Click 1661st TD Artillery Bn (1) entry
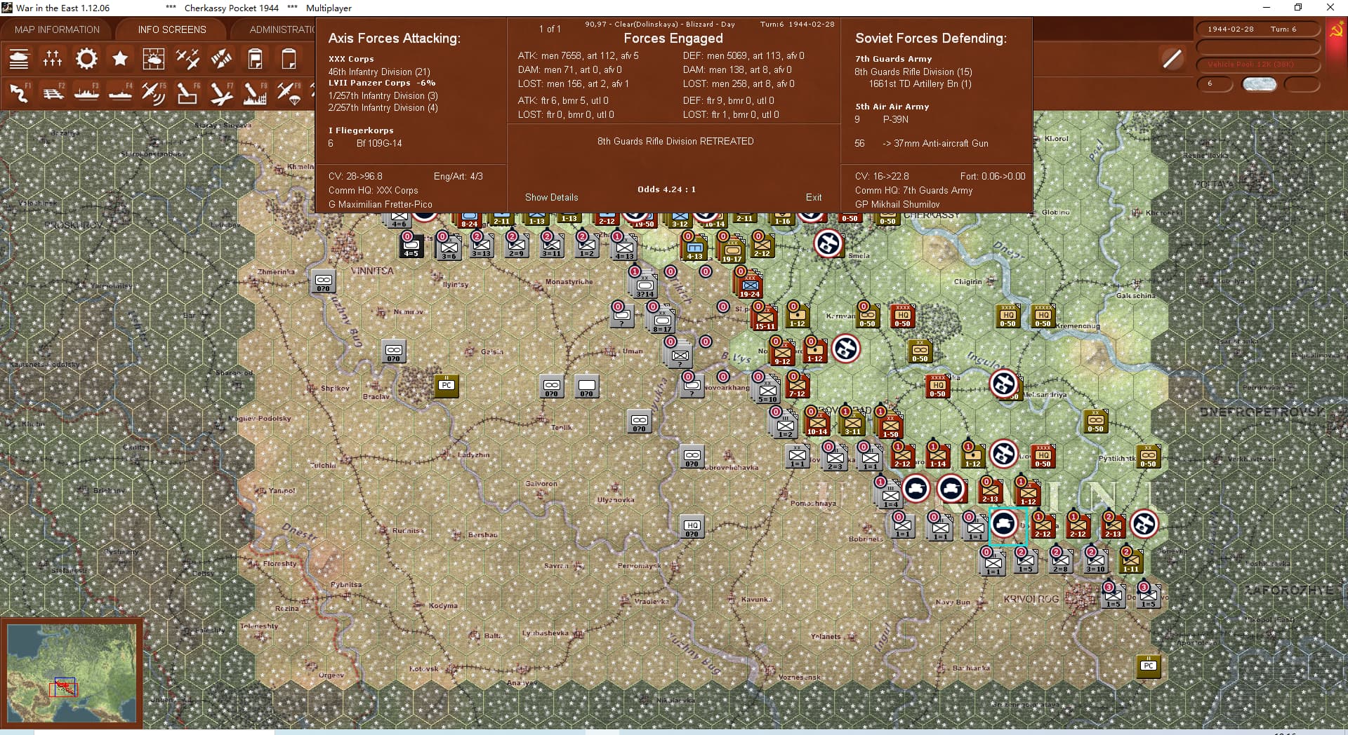Viewport: 1348px width, 735px height. pyautogui.click(x=920, y=83)
